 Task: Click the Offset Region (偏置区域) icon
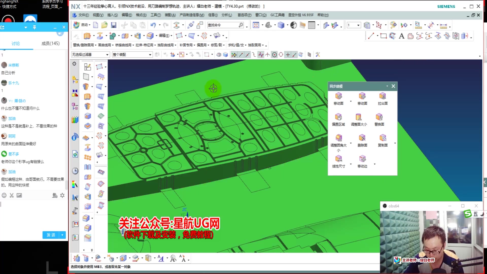tap(338, 117)
